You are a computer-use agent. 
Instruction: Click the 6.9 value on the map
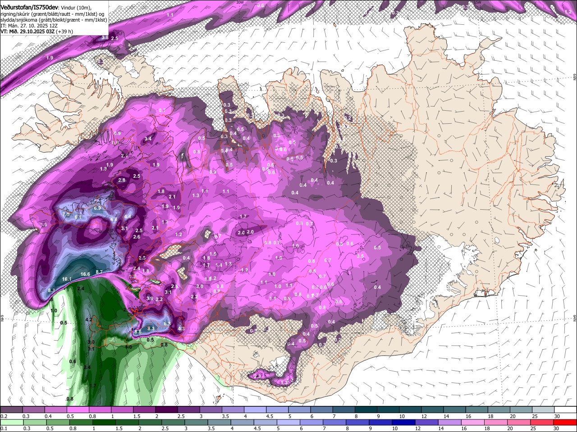[x=97, y=208]
